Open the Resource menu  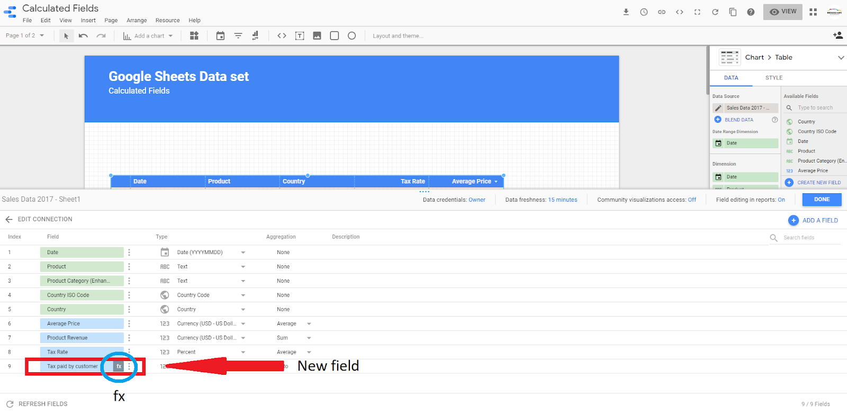168,20
